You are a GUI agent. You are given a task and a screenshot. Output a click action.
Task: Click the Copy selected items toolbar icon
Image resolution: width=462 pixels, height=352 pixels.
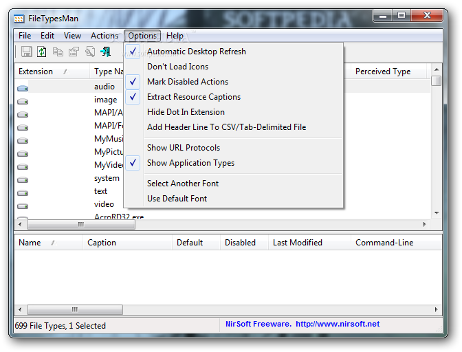pyautogui.click(x=58, y=52)
